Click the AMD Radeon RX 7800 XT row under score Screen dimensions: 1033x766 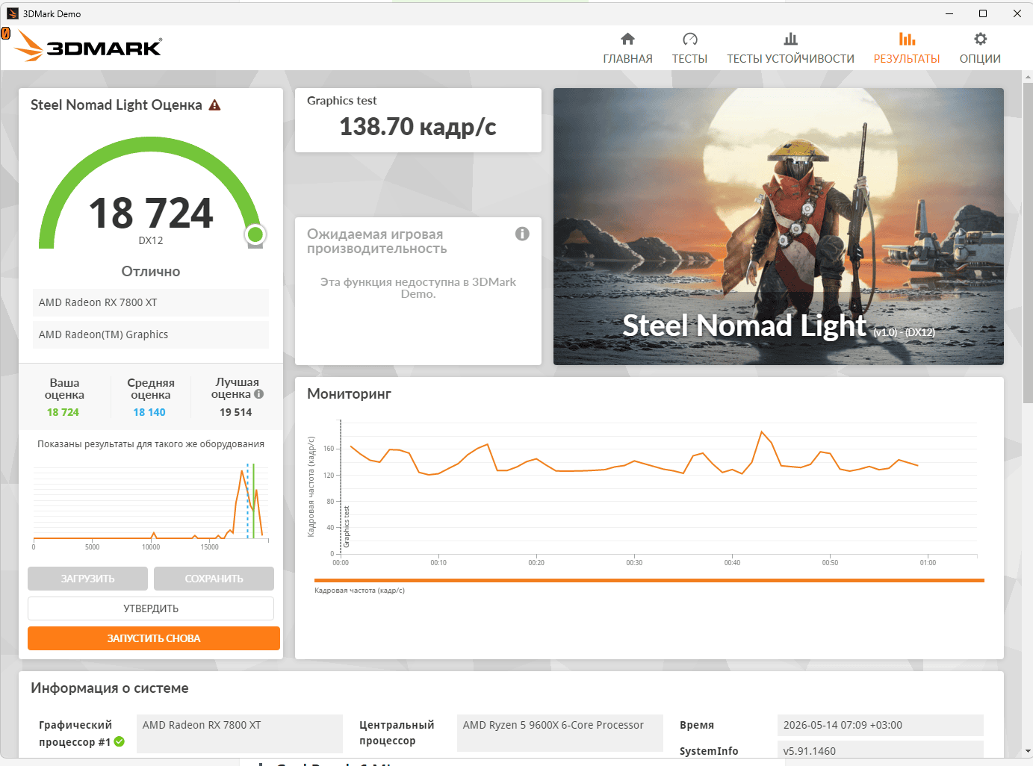[151, 302]
